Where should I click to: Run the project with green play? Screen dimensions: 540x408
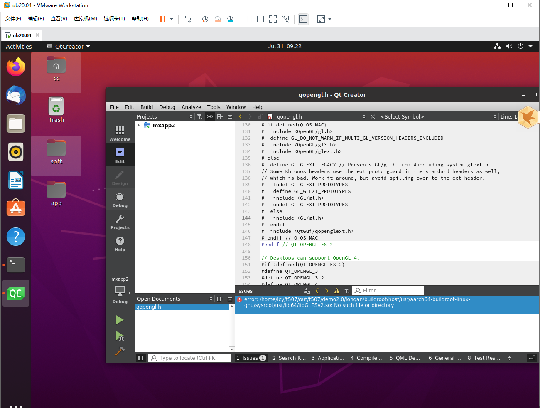pyautogui.click(x=120, y=320)
